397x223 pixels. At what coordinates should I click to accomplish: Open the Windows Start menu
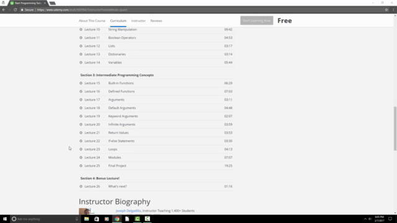pyautogui.click(x=5, y=219)
